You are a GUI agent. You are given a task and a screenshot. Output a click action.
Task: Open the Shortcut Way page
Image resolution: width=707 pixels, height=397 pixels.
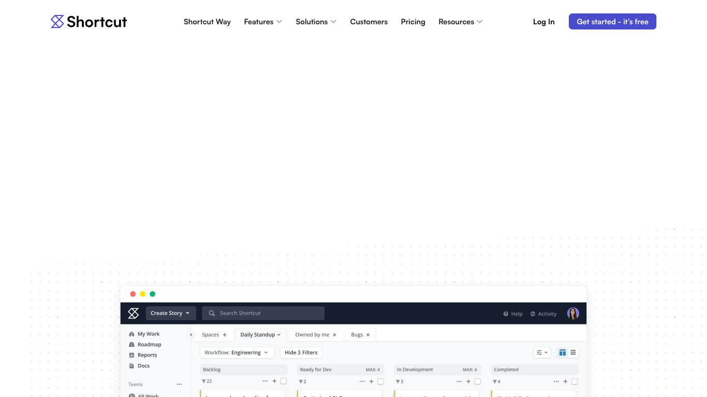(207, 22)
